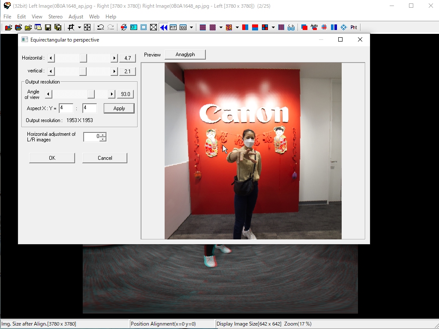Screen dimensions: 439x329
Task: Click the yellow open-folder toolbar icon
Action: pos(28,27)
